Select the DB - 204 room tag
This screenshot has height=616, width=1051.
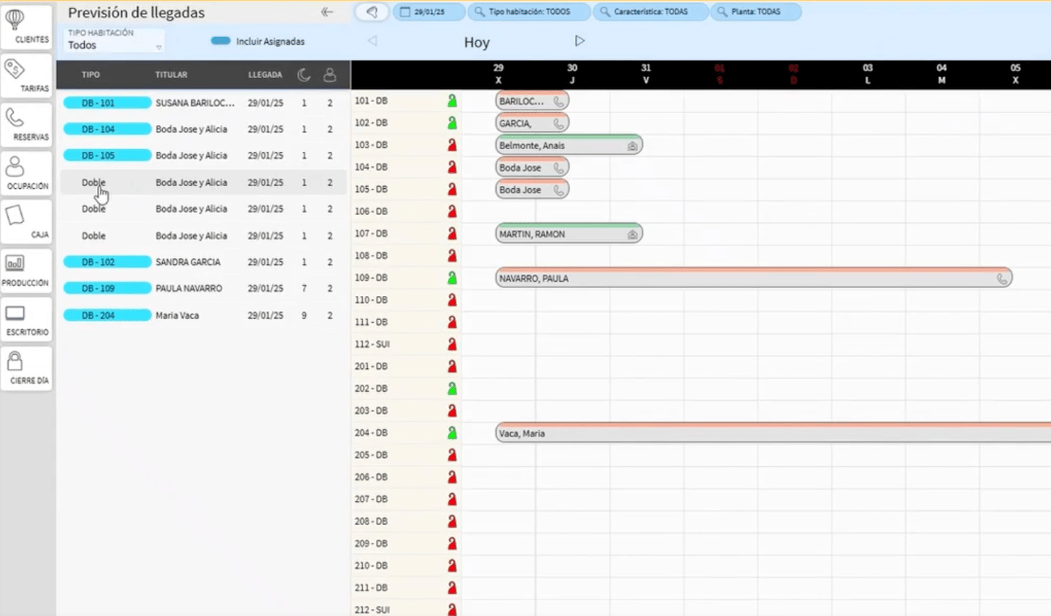coord(107,316)
